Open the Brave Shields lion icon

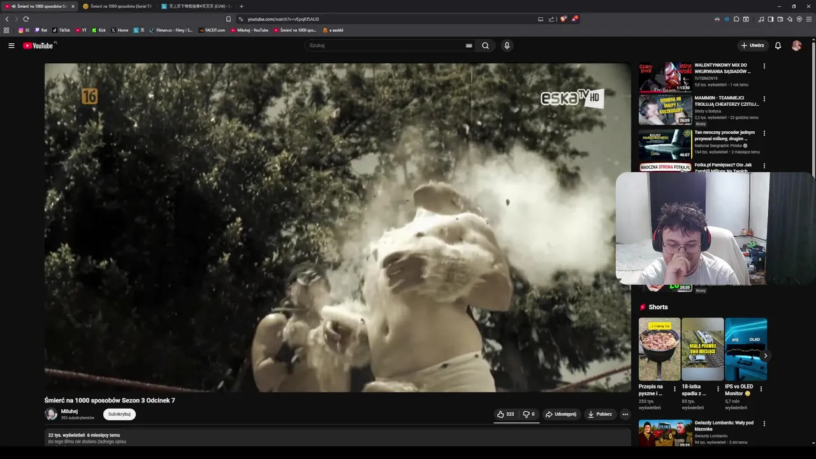(563, 19)
